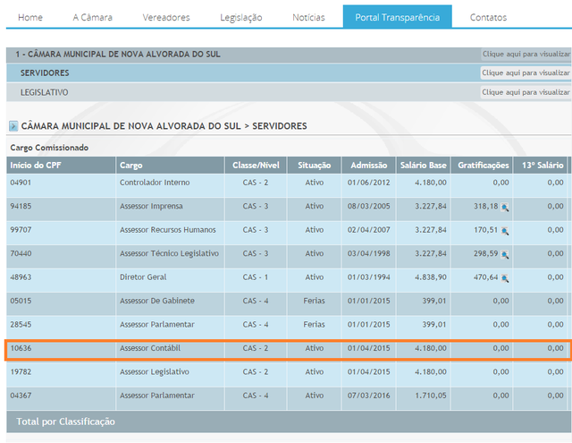Click admission date 01/06/2012
This screenshot has height=443, width=572.
[x=369, y=183]
